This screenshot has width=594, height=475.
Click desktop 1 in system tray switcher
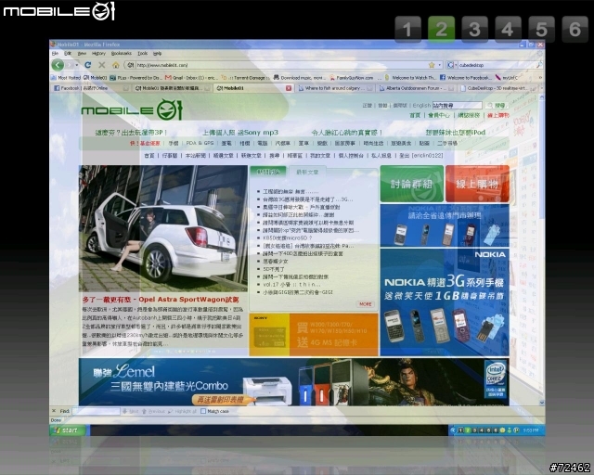pyautogui.click(x=460, y=430)
